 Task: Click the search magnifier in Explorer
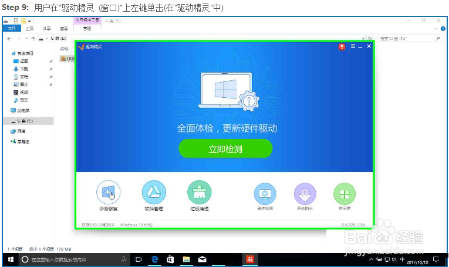438,39
